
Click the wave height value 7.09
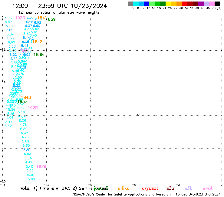[x=10, y=30]
